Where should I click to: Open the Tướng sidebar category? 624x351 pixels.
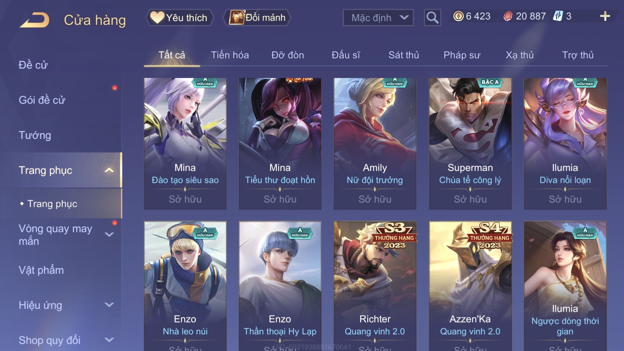coord(35,135)
